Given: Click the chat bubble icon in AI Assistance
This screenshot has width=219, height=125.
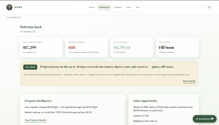Looking at the screenshot, I should (212, 119).
